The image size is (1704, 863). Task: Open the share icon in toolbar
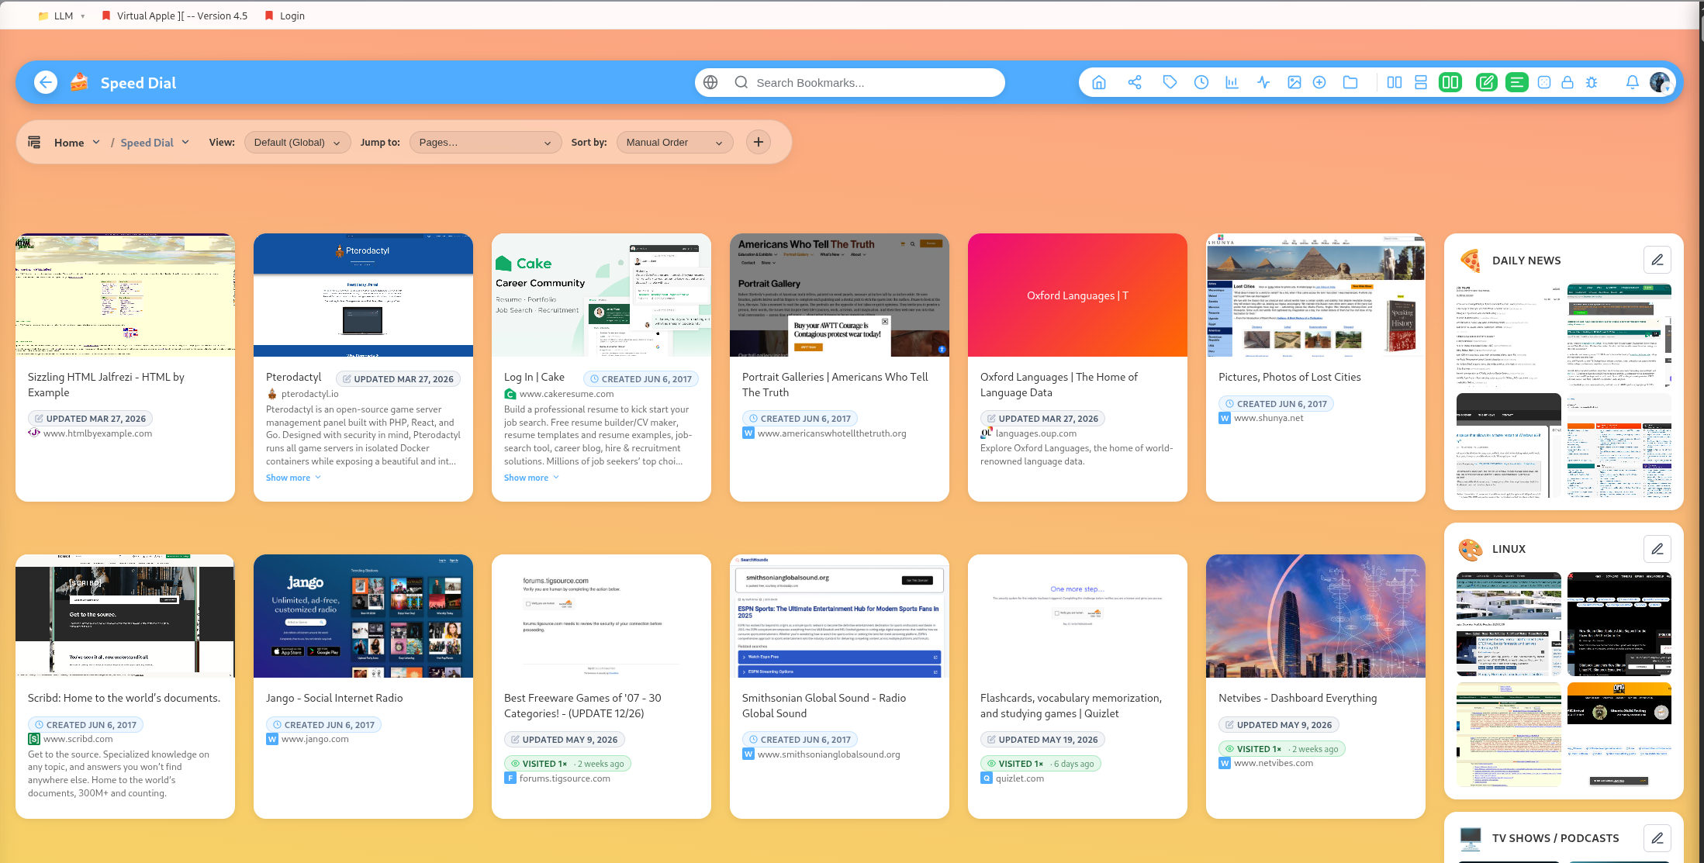pyautogui.click(x=1135, y=82)
